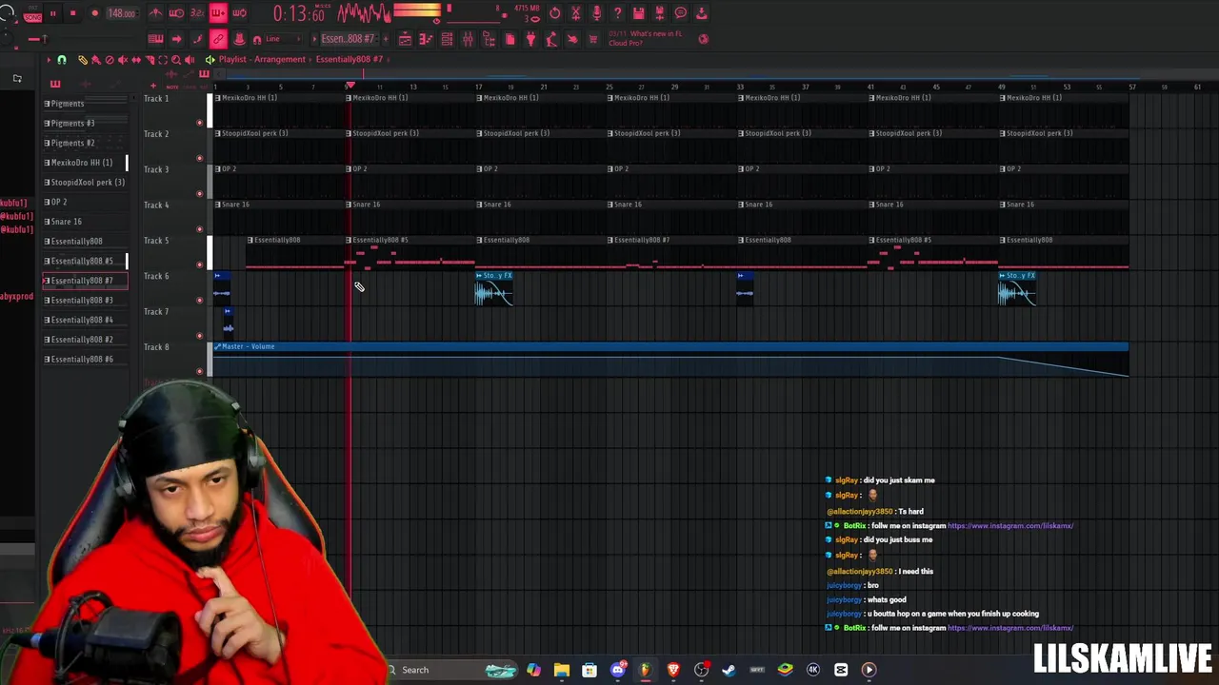This screenshot has height=685, width=1219.
Task: Open the typing keyboard to piano icon
Action: (x=155, y=39)
